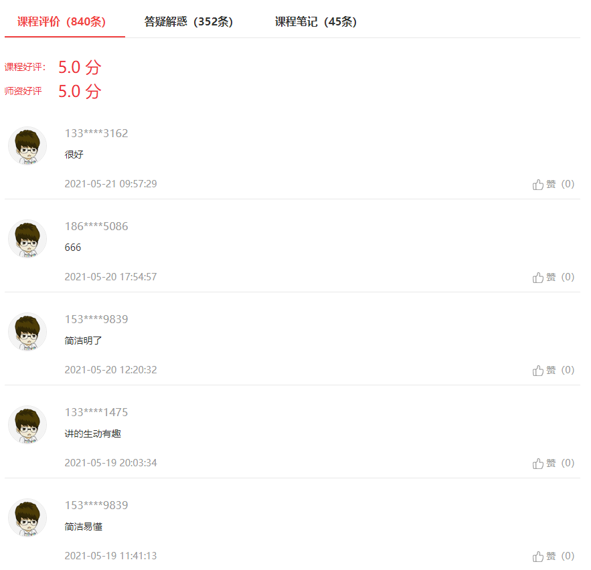
Task: Click the 师资好评 5.0 分 score
Action: tap(80, 92)
